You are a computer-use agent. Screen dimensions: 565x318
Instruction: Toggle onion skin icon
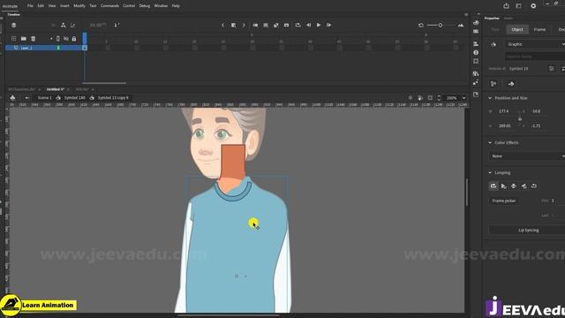tap(255, 25)
